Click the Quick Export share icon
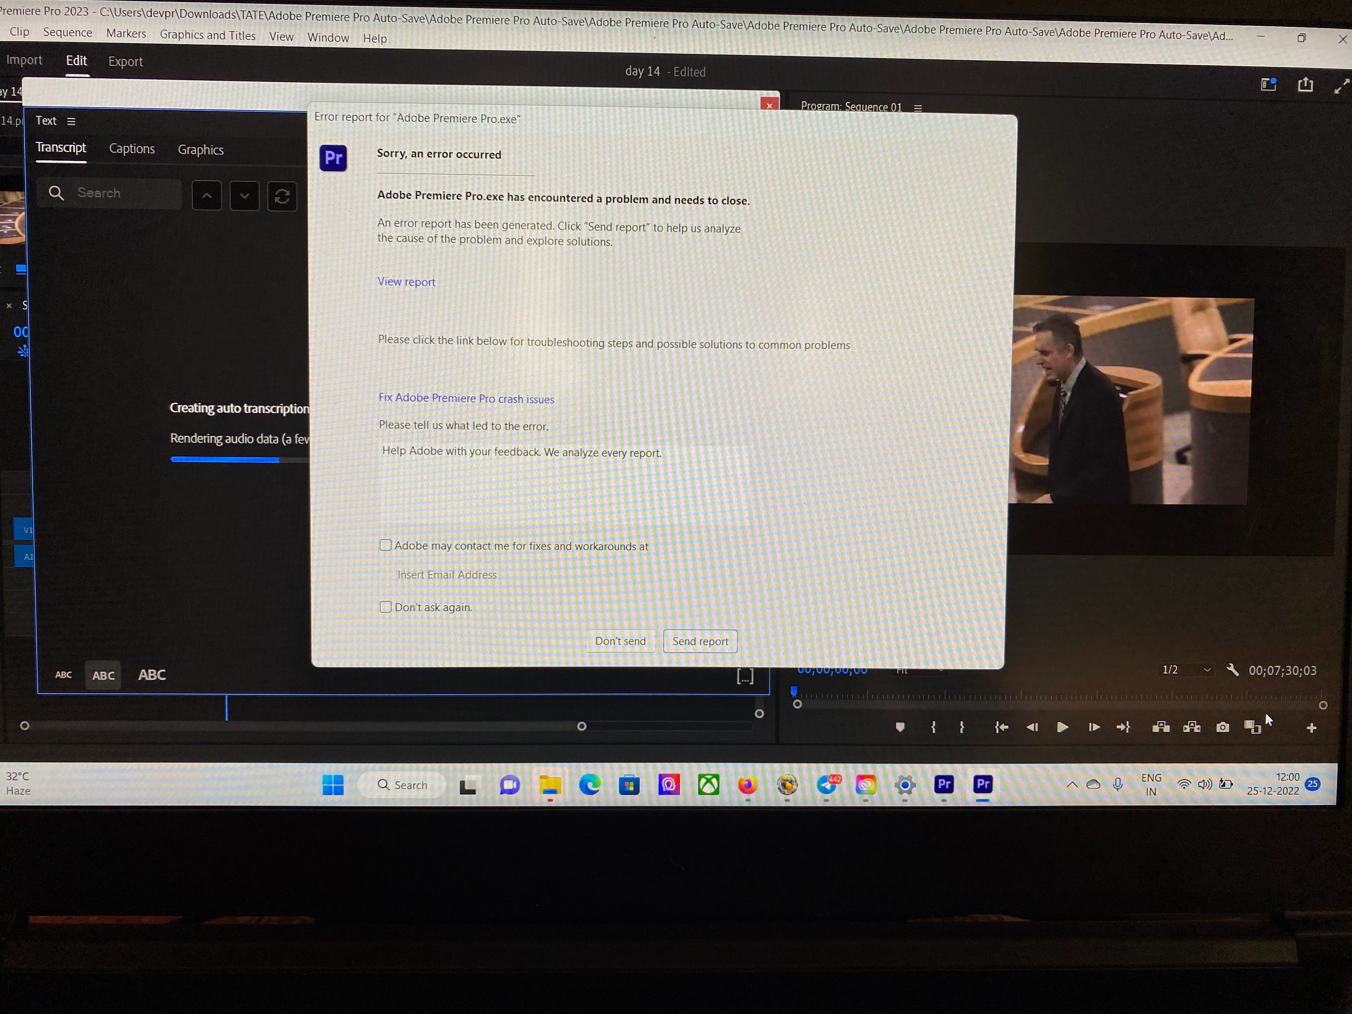The width and height of the screenshot is (1352, 1014). (1305, 84)
